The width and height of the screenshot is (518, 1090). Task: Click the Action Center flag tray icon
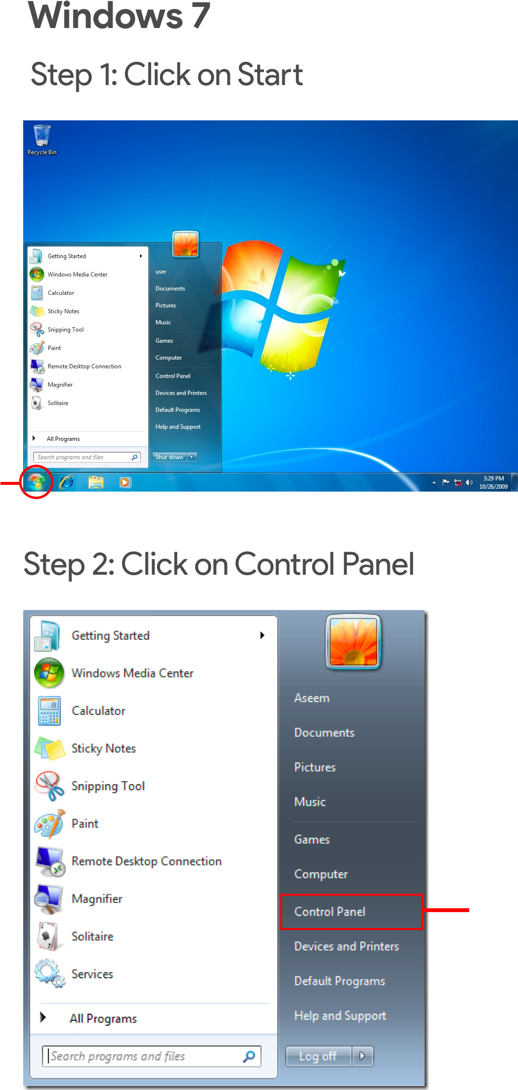pyautogui.click(x=446, y=482)
